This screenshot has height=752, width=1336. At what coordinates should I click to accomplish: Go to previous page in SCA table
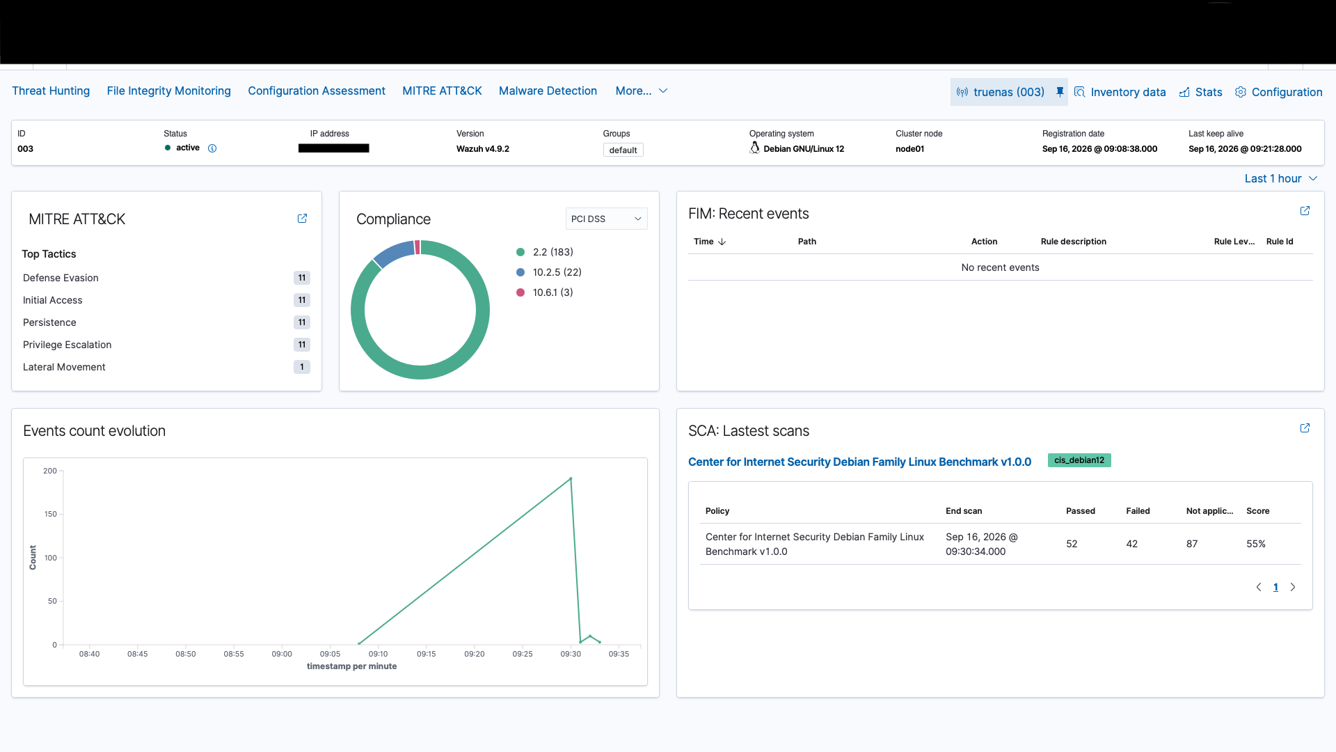(x=1258, y=587)
